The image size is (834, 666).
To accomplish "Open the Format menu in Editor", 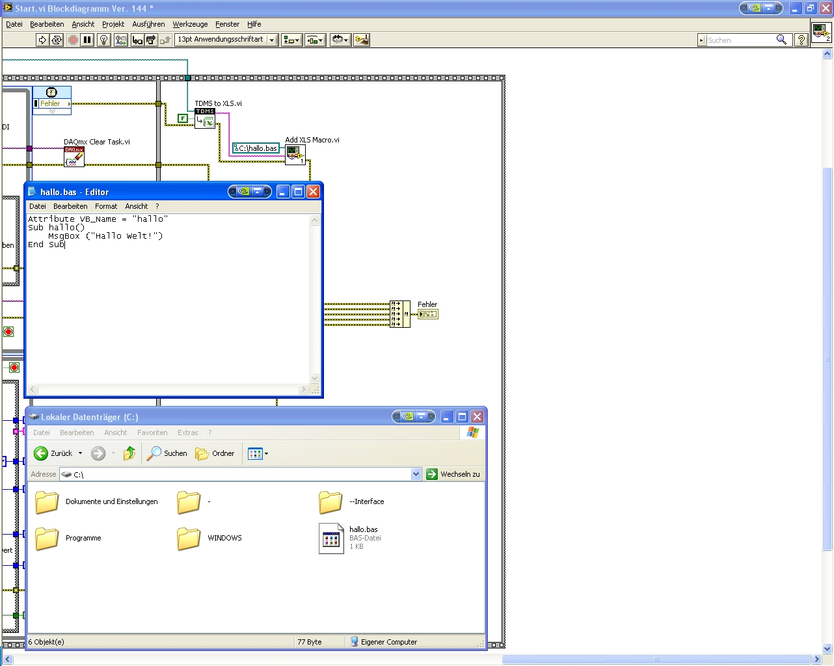I will 106,206.
